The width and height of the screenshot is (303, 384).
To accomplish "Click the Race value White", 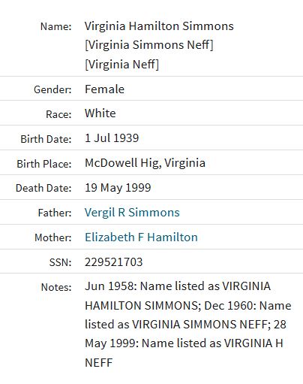I will [x=100, y=113].
